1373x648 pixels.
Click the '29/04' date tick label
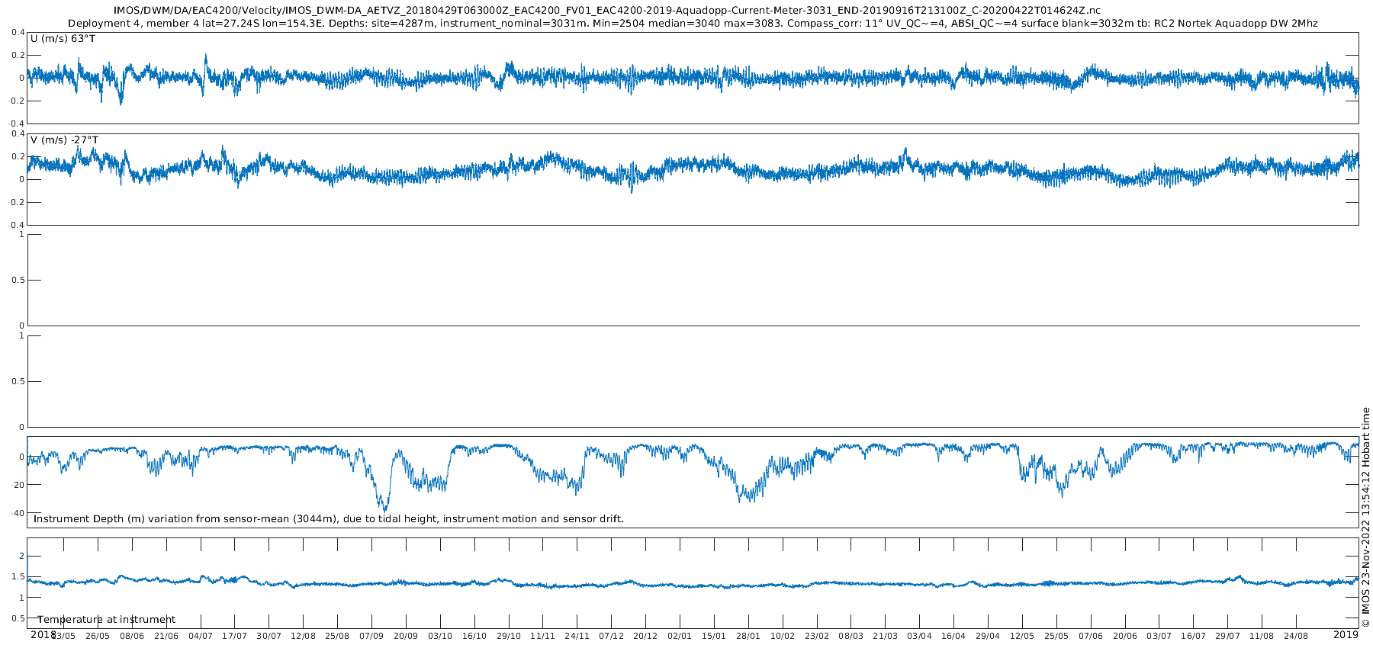tap(988, 636)
